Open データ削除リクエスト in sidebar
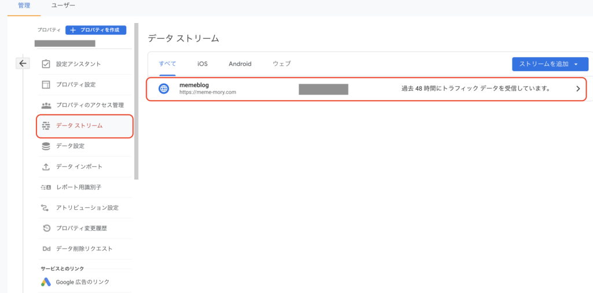Image resolution: width=593 pixels, height=293 pixels. click(84, 249)
